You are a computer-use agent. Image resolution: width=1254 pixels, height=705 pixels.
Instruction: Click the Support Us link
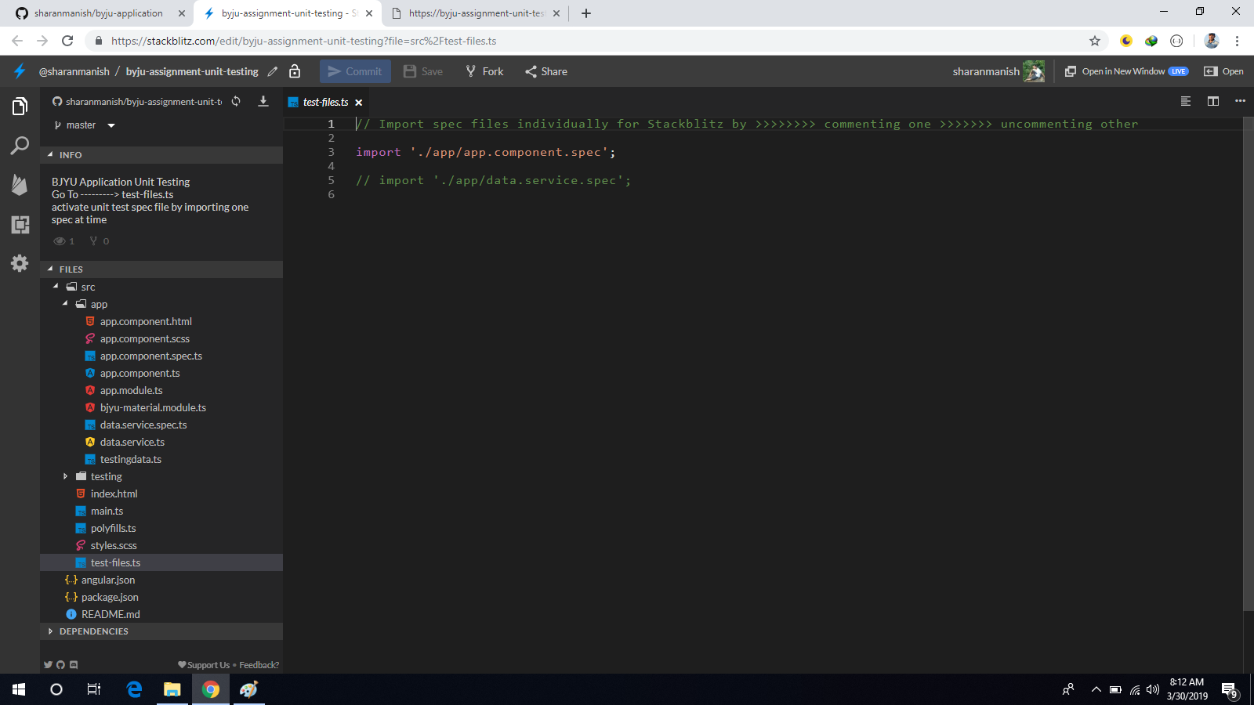coord(204,665)
